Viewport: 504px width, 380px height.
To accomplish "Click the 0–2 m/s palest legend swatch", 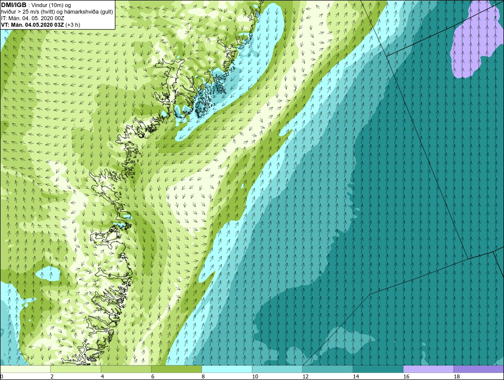I will coord(25,369).
